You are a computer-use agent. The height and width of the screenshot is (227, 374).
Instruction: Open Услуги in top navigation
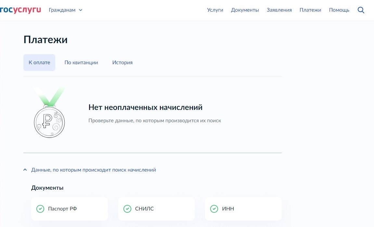pyautogui.click(x=215, y=10)
